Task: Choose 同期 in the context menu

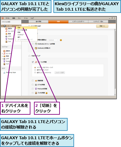Action: pyautogui.click(x=27, y=32)
